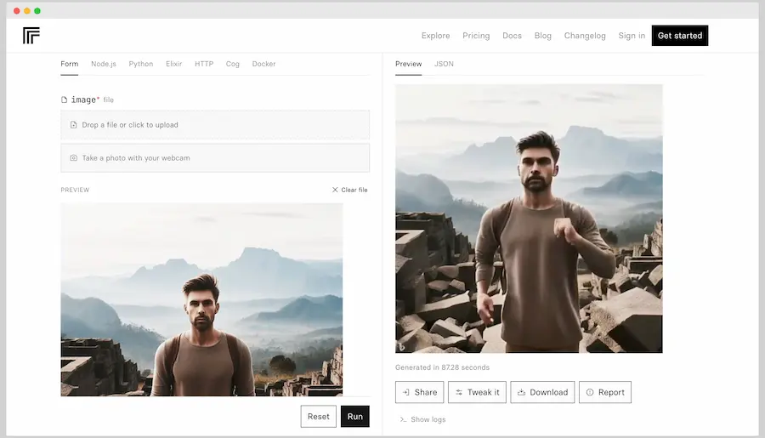765x438 pixels.
Task: Open the generated output image
Action: pos(529,219)
